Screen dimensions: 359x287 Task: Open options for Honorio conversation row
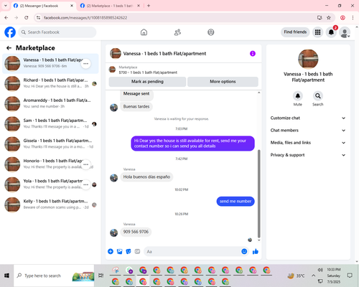point(85,164)
